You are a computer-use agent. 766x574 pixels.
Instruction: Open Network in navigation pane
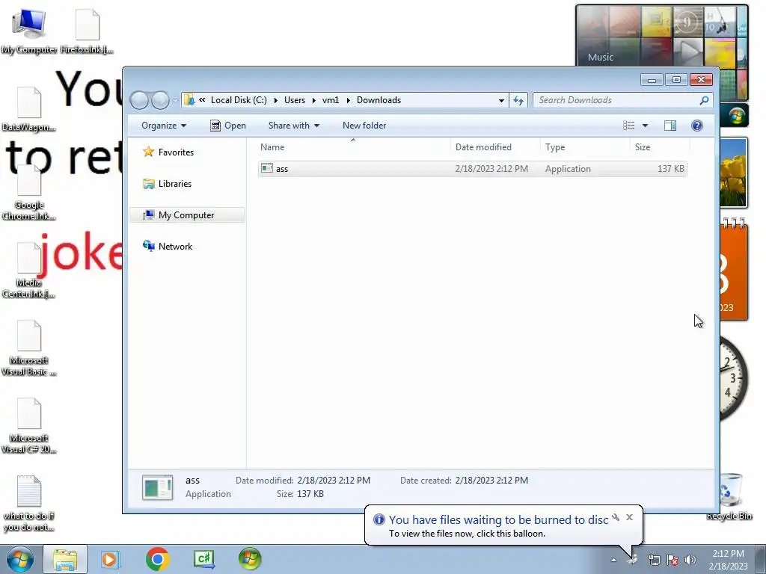[x=168, y=247]
